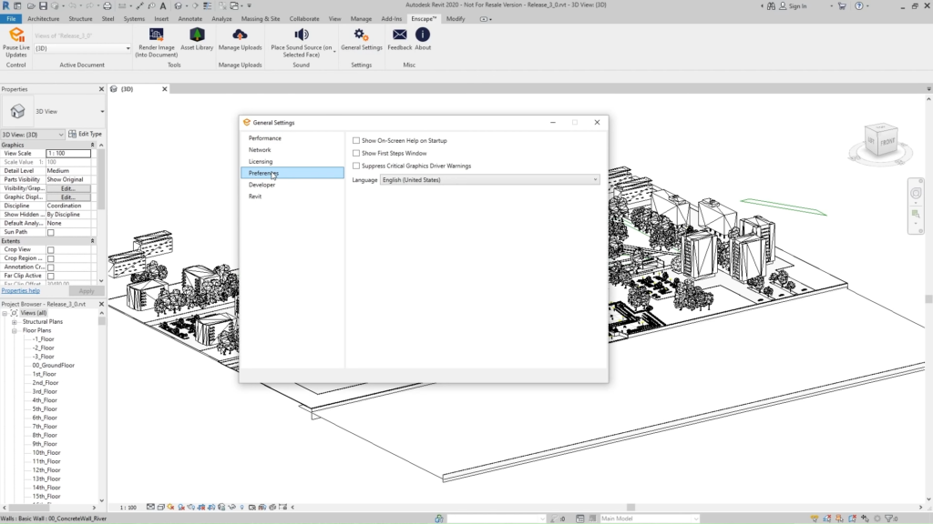
Task: Close the Project Browser panel
Action: pyautogui.click(x=101, y=304)
